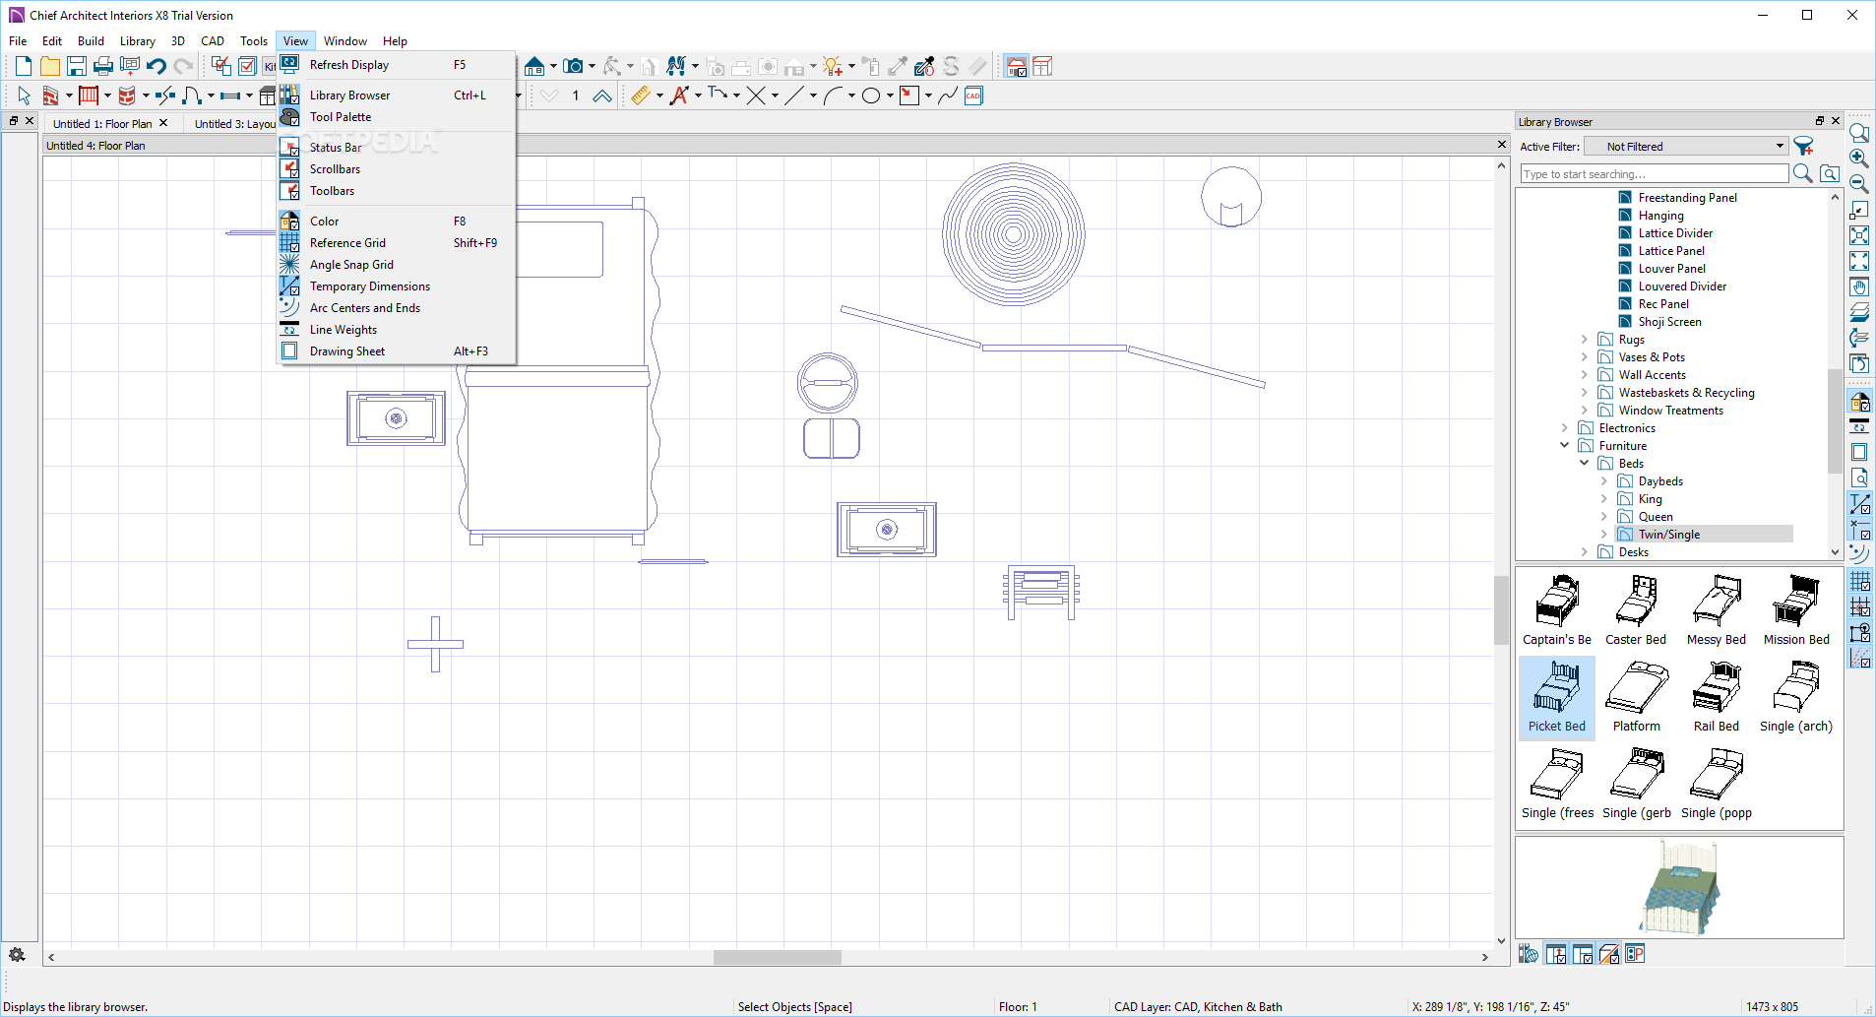Toggle Library Browser in View menu
The width and height of the screenshot is (1876, 1017).
pos(397,95)
